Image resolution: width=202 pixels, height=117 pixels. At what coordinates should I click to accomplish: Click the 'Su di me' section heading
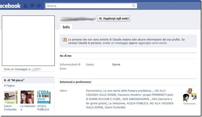[x=66, y=56]
